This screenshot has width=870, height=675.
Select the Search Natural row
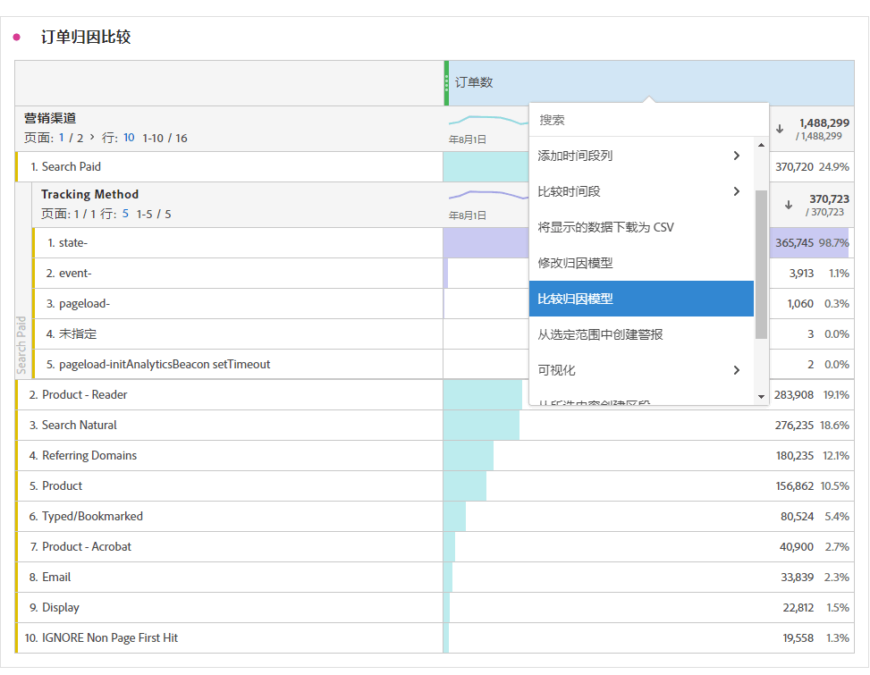(x=229, y=425)
